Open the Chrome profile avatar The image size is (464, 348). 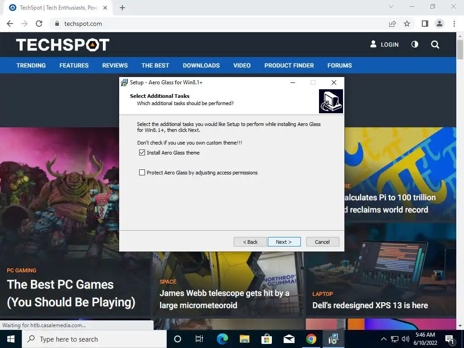click(440, 24)
